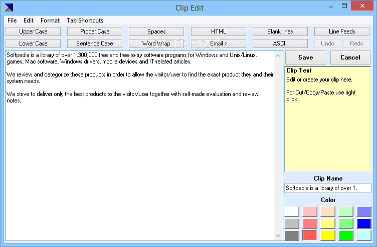Pick the bright yellow color swatch
The image size is (377, 247).
[328, 235]
